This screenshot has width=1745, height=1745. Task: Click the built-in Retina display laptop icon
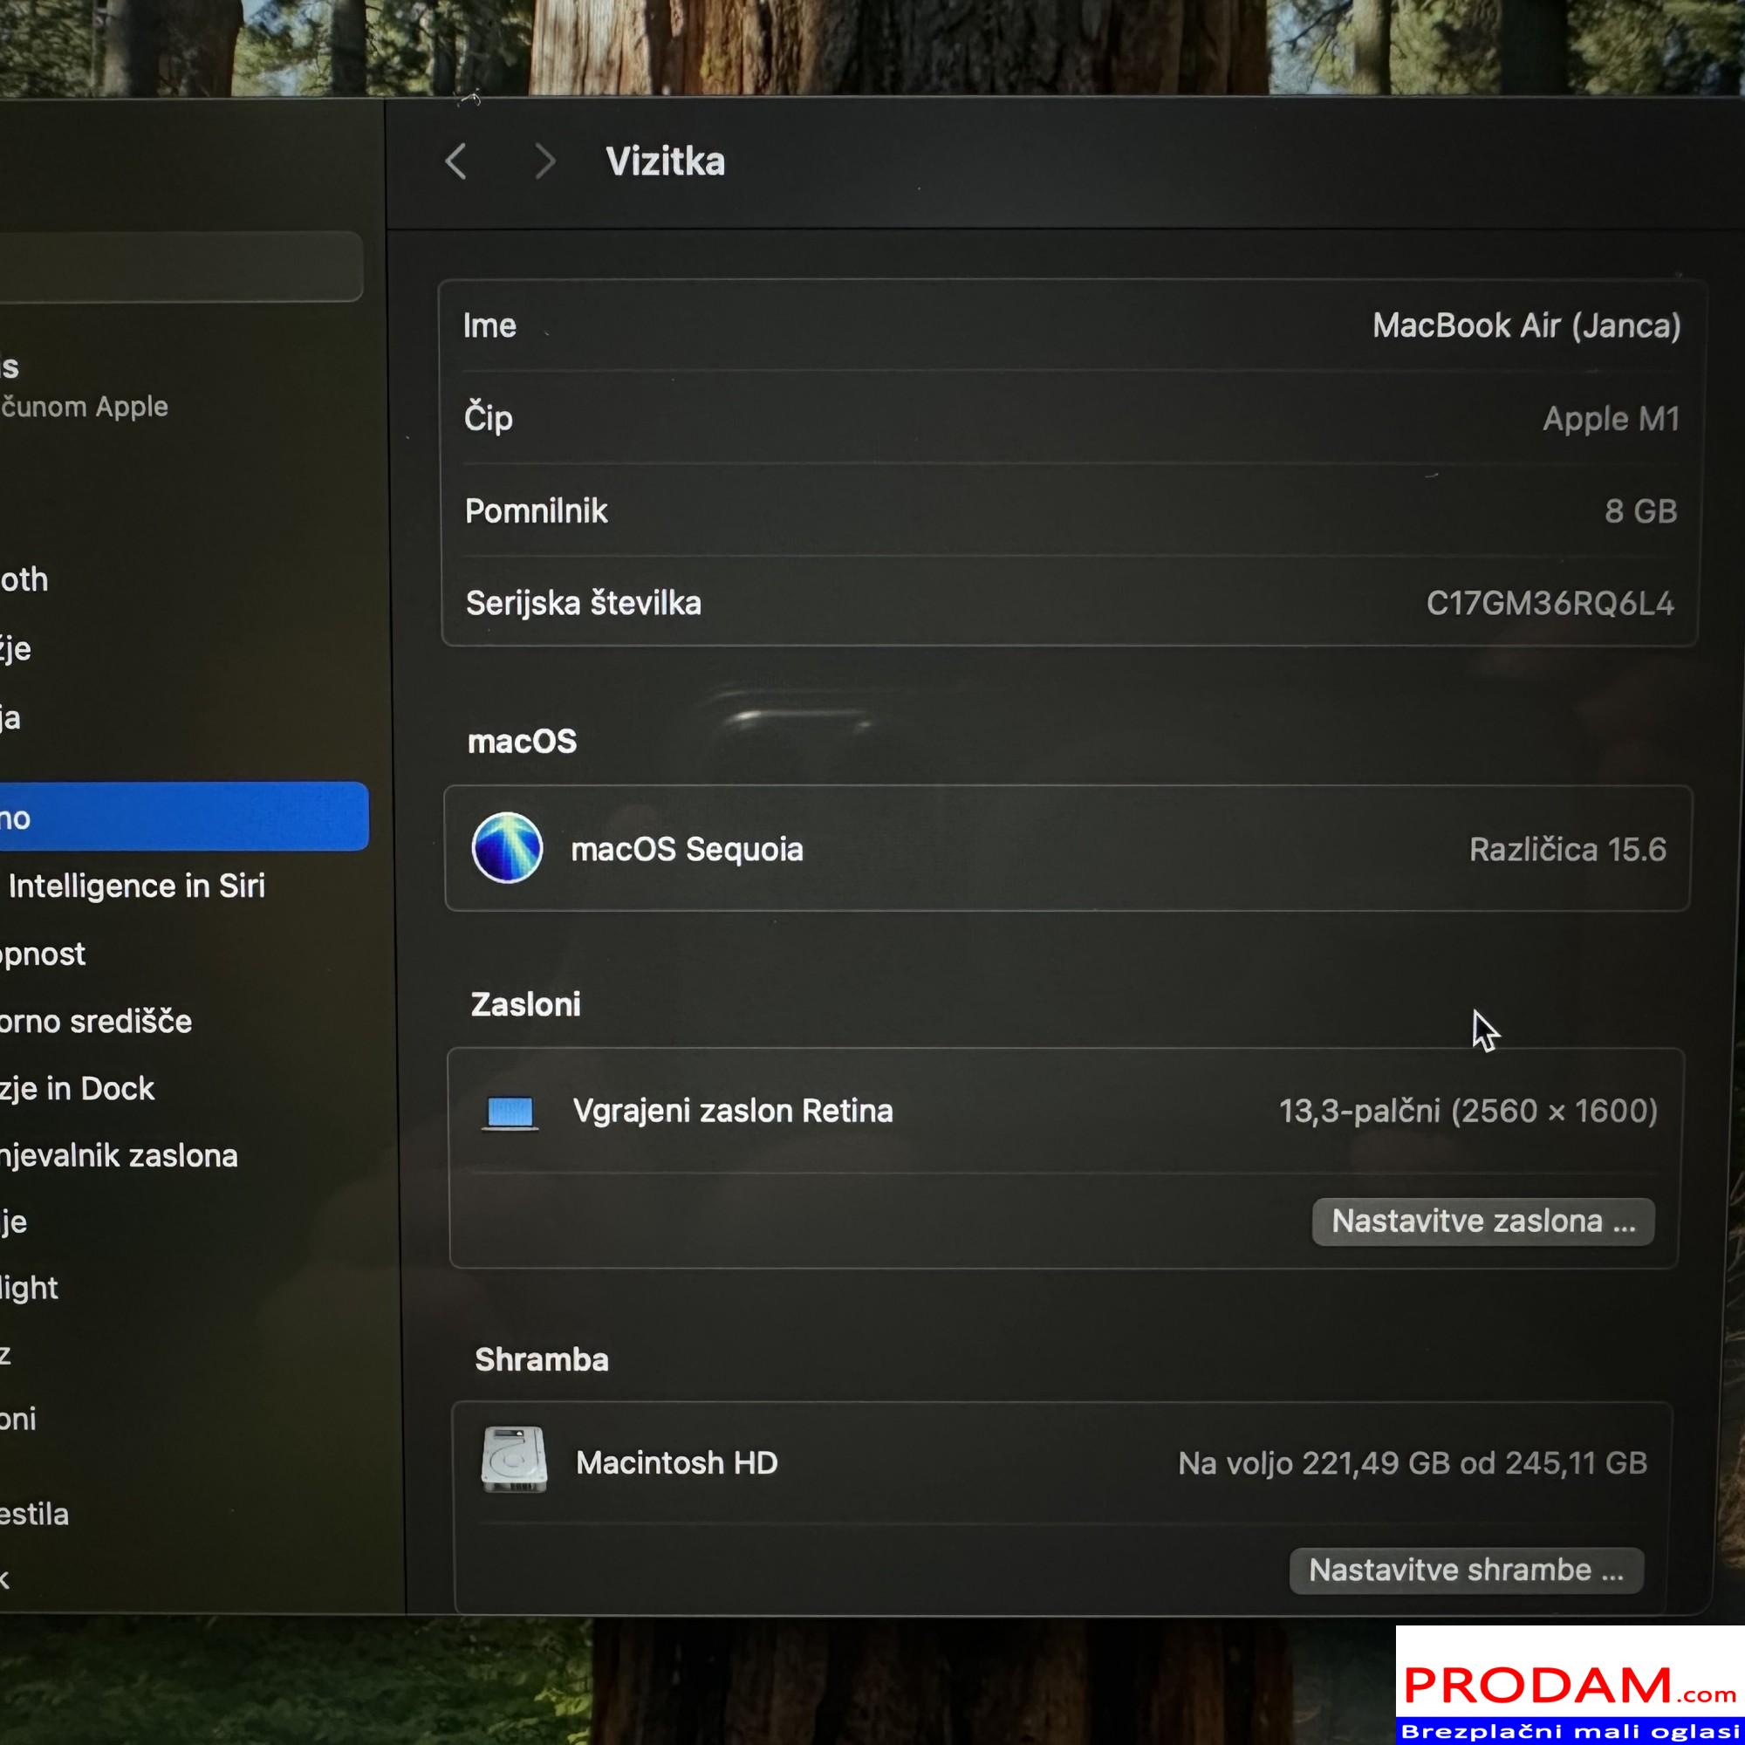pyautogui.click(x=510, y=1112)
